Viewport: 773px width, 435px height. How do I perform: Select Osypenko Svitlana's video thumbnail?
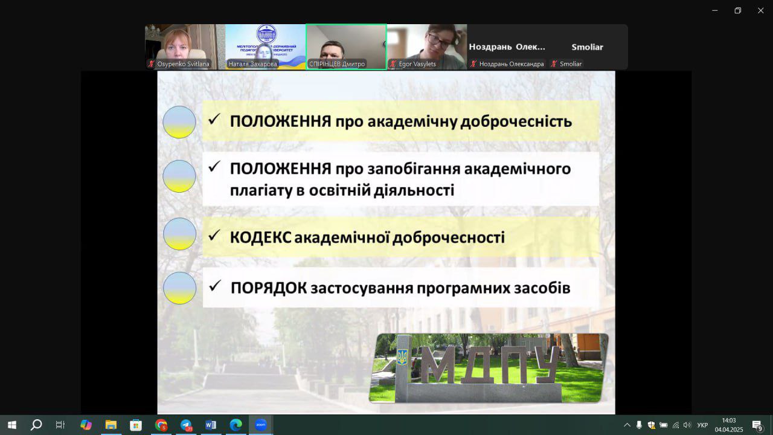(x=184, y=47)
